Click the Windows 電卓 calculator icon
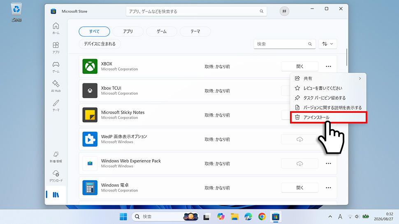This screenshot has width=399, height=224. coord(90,188)
